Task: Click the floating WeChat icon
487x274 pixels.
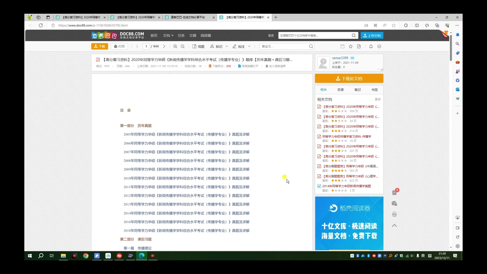Action: point(394,203)
